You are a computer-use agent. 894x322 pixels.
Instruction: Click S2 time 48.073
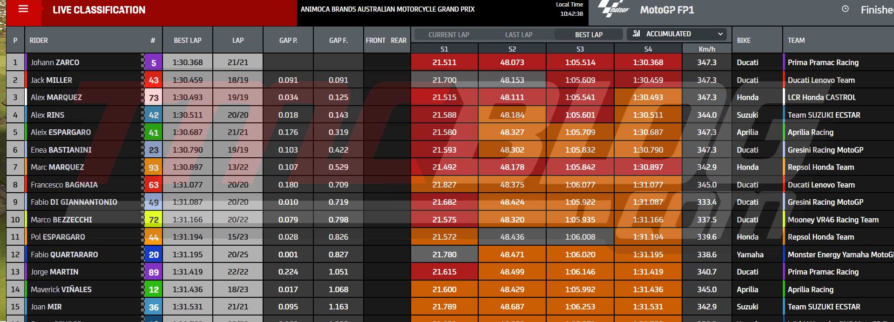(512, 62)
